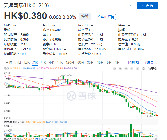Click the MA60:1.30 indicator label

tap(70, 68)
